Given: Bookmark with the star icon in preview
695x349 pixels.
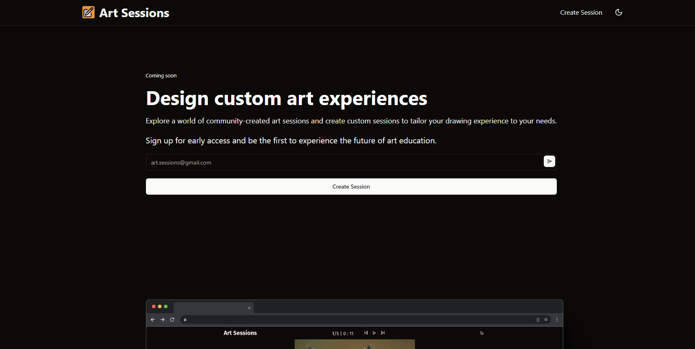Looking at the screenshot, I should pos(546,320).
